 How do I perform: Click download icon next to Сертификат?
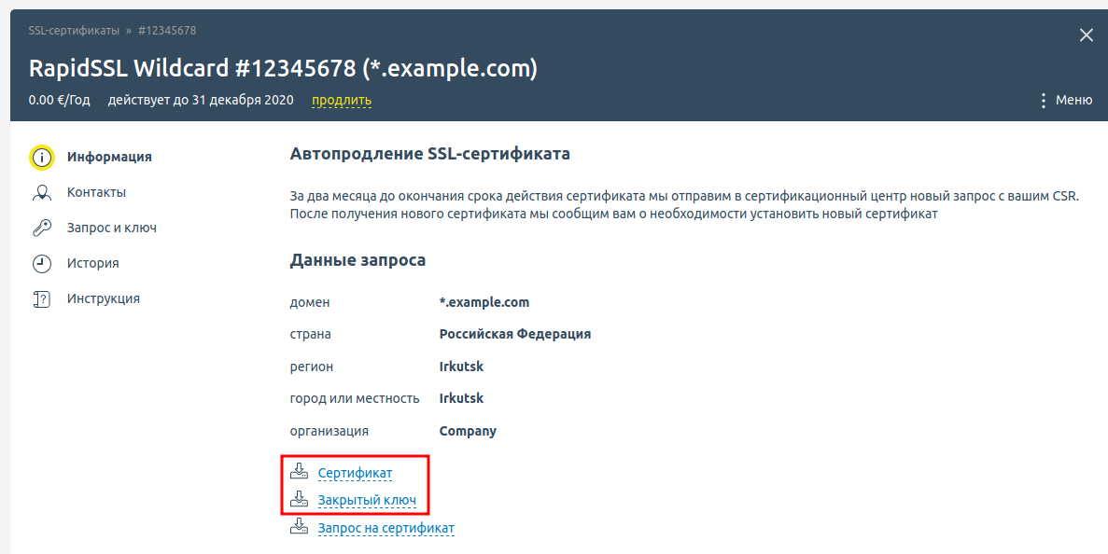tap(299, 473)
